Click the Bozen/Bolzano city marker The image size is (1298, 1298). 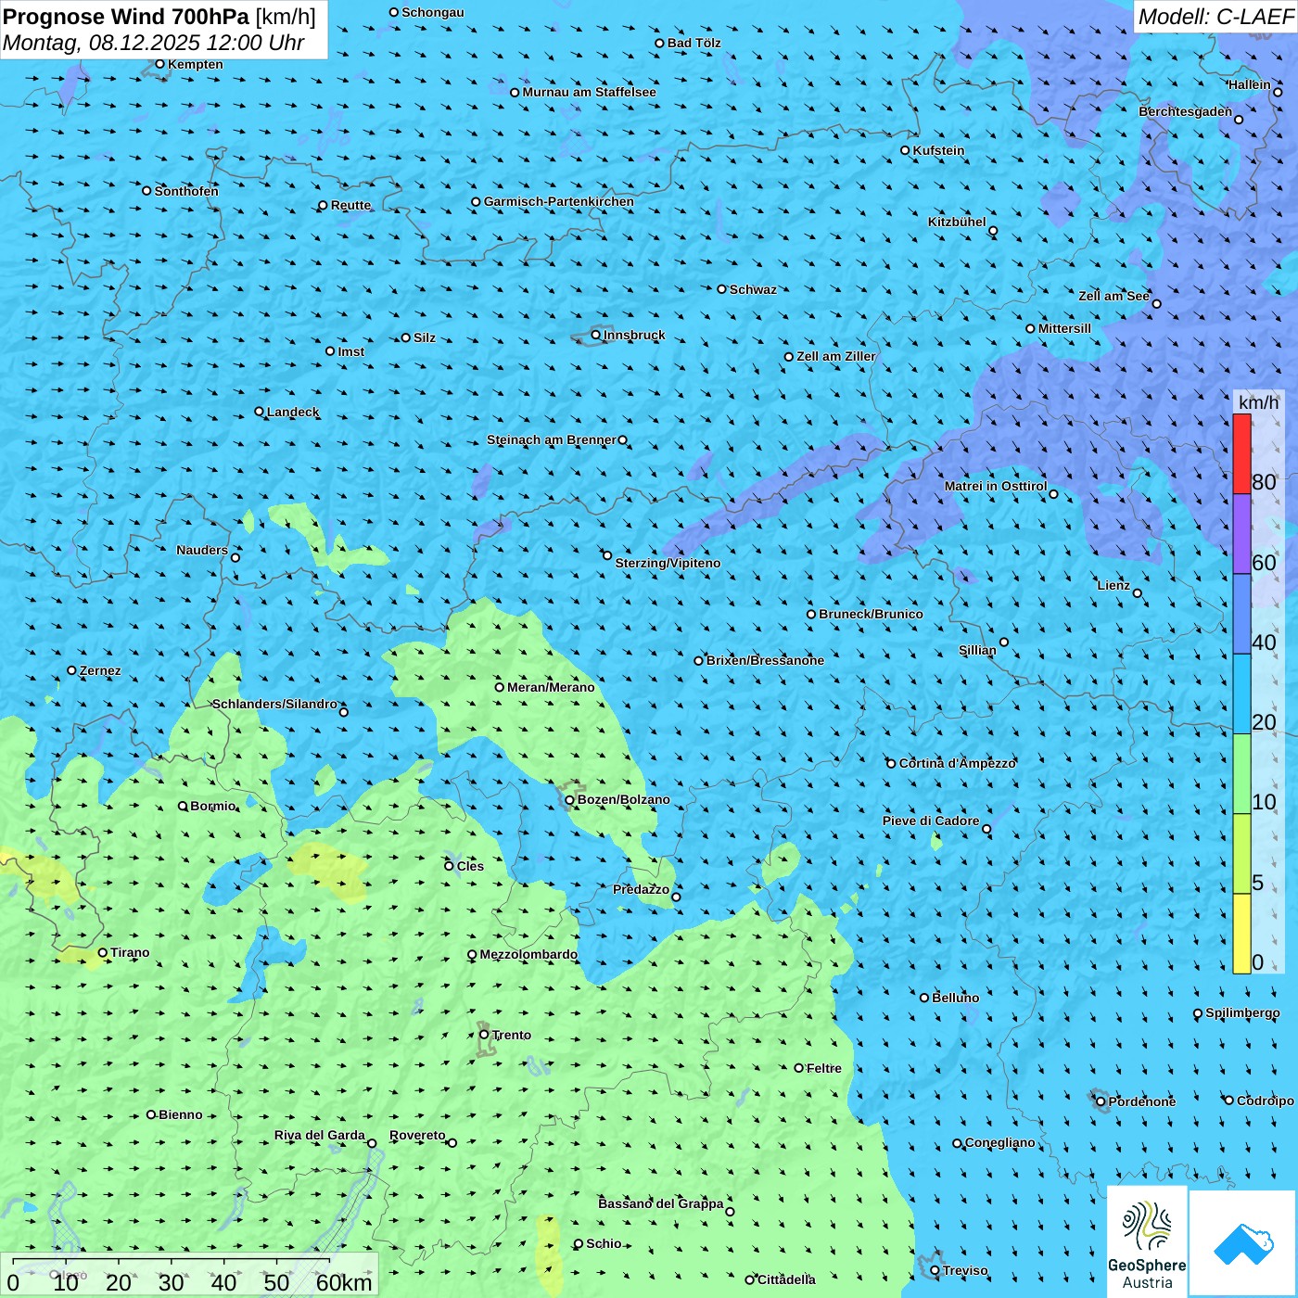[570, 800]
